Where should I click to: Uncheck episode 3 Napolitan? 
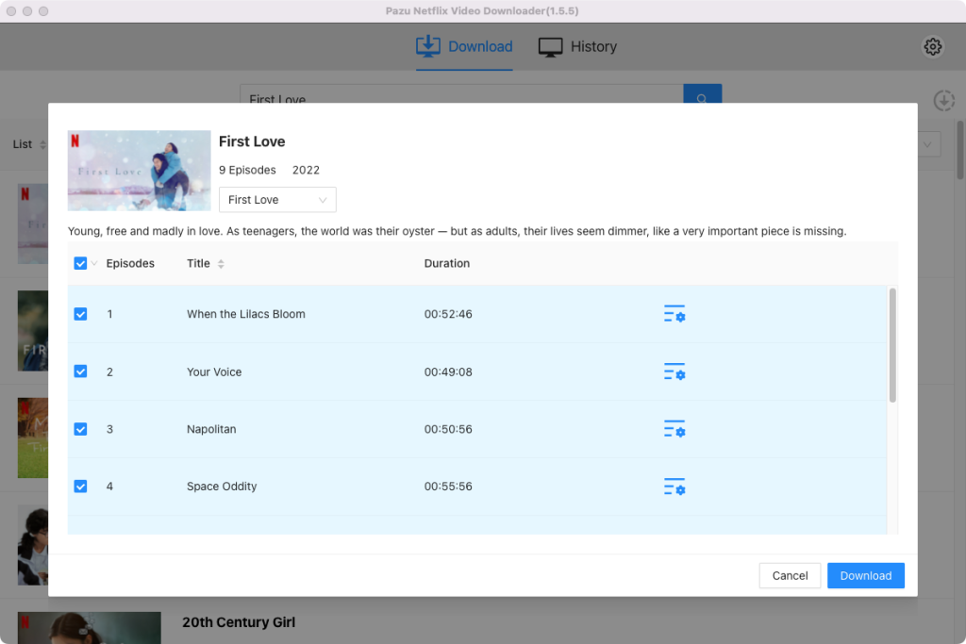pyautogui.click(x=80, y=429)
